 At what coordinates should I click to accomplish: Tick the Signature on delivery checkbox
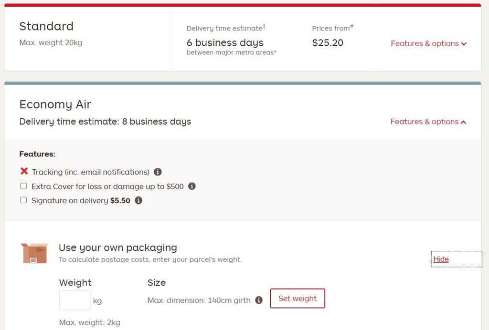[x=23, y=200]
